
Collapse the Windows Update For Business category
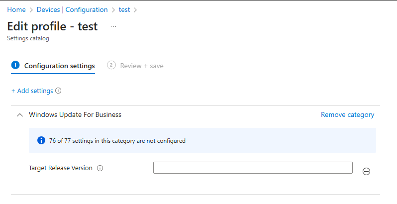(x=20, y=115)
